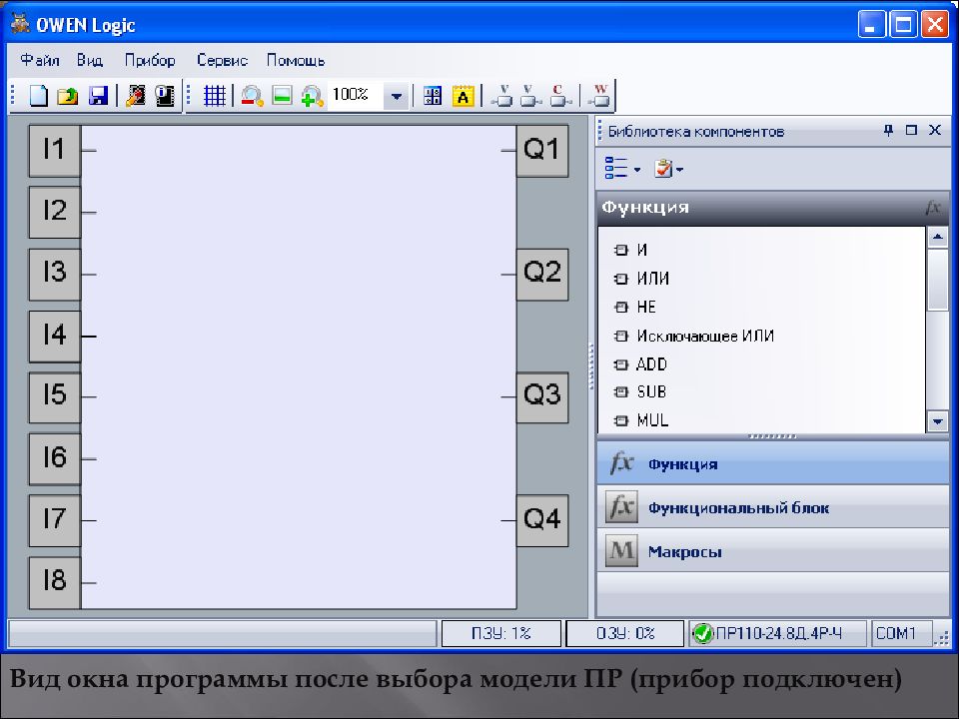
Task: Click the first V variable block icon
Action: tap(502, 96)
